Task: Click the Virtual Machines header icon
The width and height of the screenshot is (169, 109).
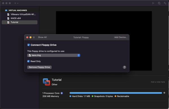Action: (x=6, y=10)
